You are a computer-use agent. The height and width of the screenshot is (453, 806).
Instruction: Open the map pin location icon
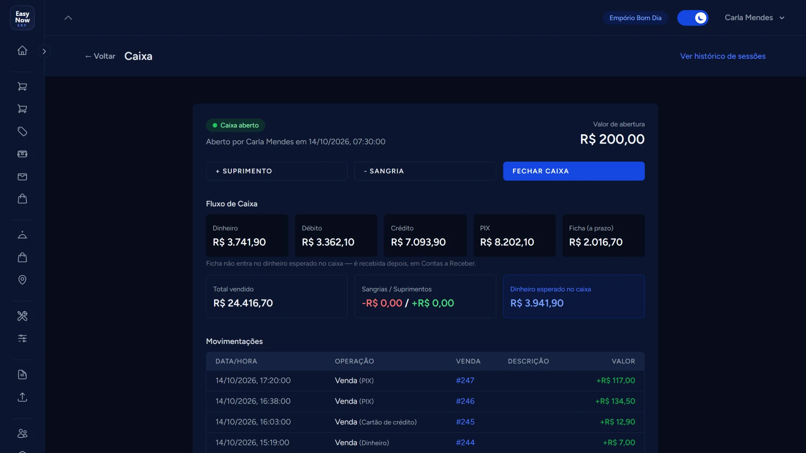click(22, 280)
